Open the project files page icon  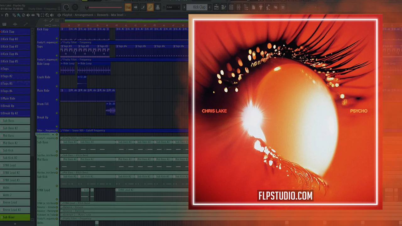pos(254,7)
